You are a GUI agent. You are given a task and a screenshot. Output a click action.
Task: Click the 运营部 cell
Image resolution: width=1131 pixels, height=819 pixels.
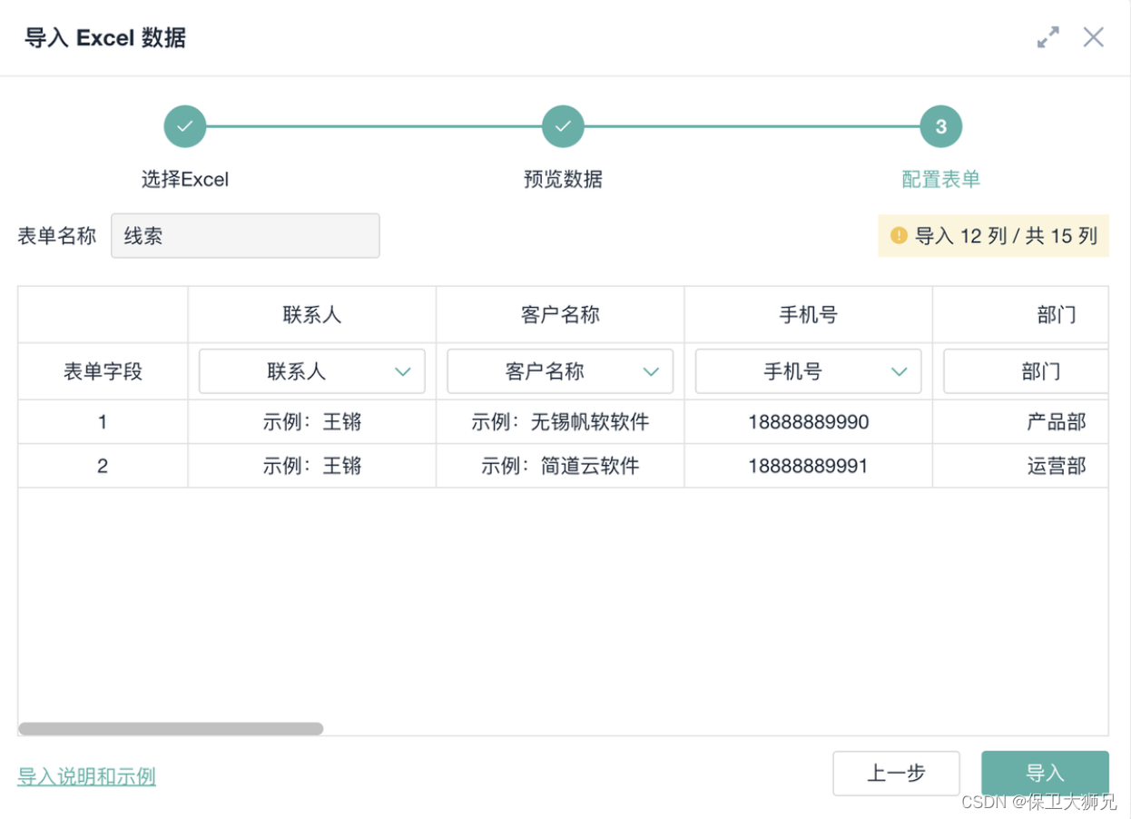(x=1021, y=466)
